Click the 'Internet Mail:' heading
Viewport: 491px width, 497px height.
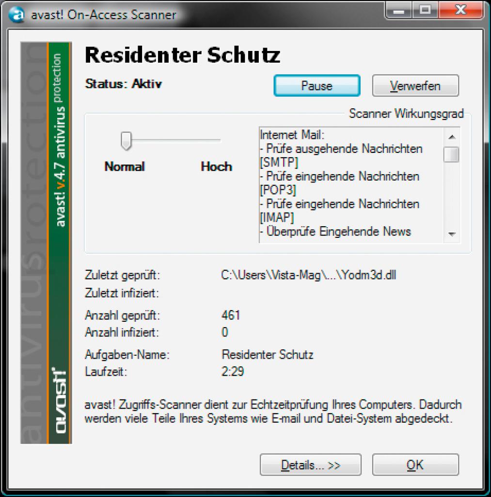point(292,135)
